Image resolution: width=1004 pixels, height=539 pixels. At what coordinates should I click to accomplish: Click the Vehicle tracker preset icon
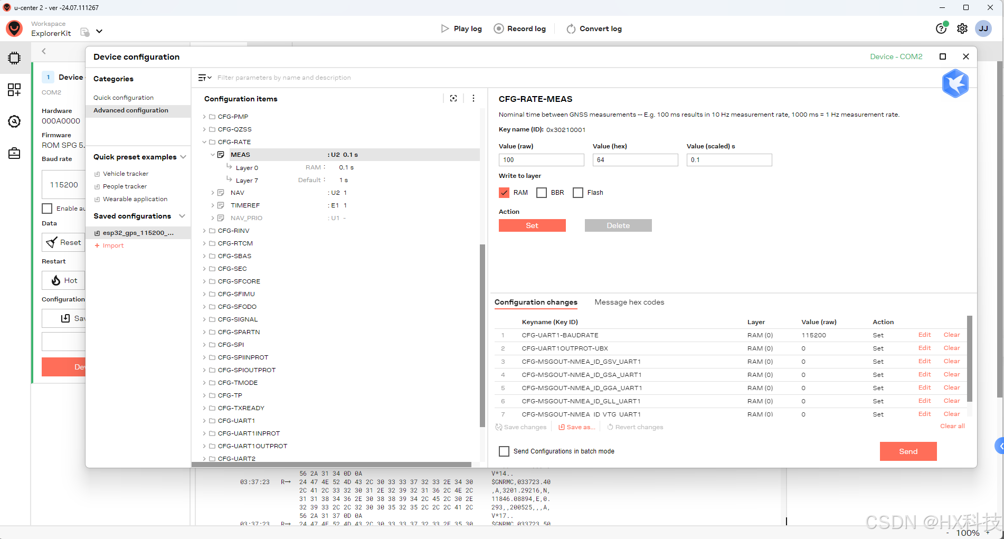[97, 174]
